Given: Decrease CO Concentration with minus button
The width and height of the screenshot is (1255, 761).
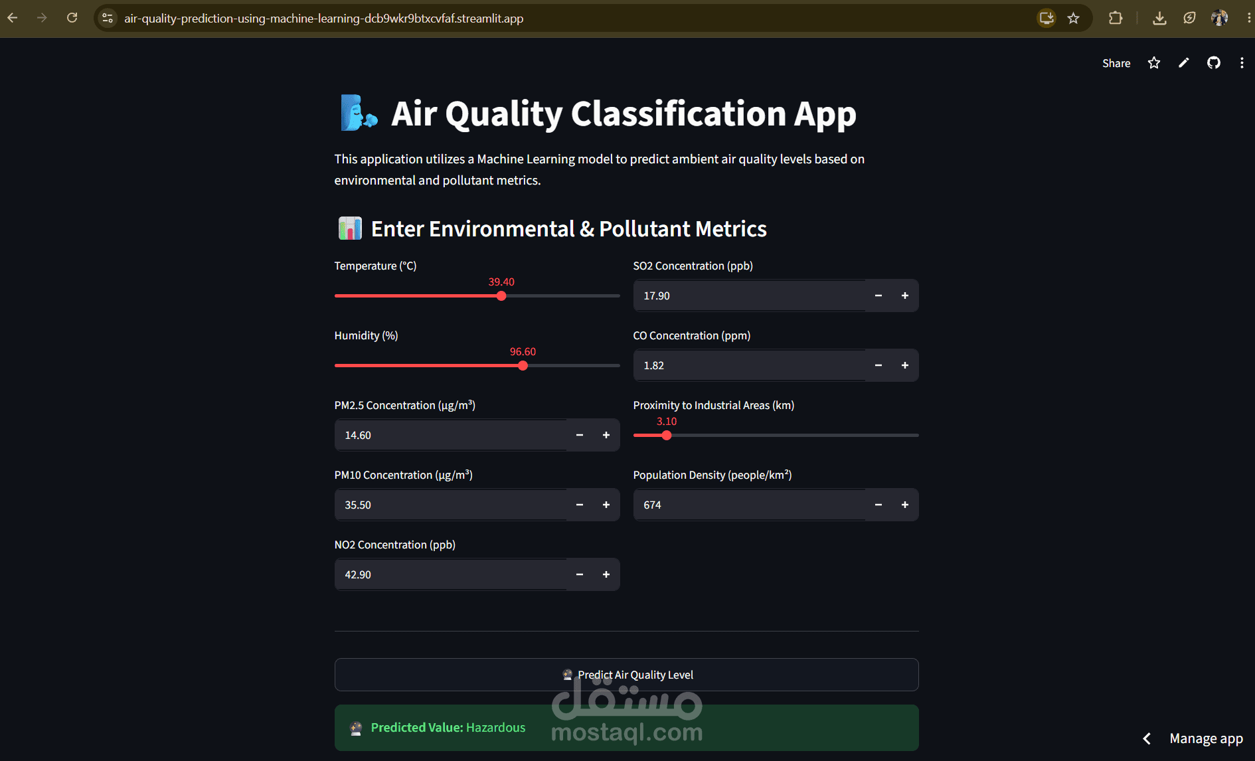Looking at the screenshot, I should point(879,365).
